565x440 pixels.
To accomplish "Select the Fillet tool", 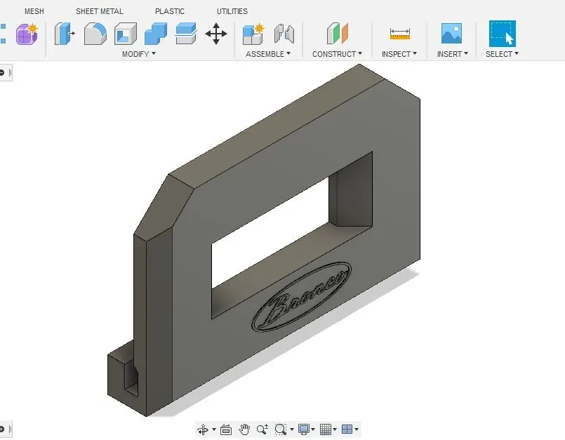I will pos(95,33).
